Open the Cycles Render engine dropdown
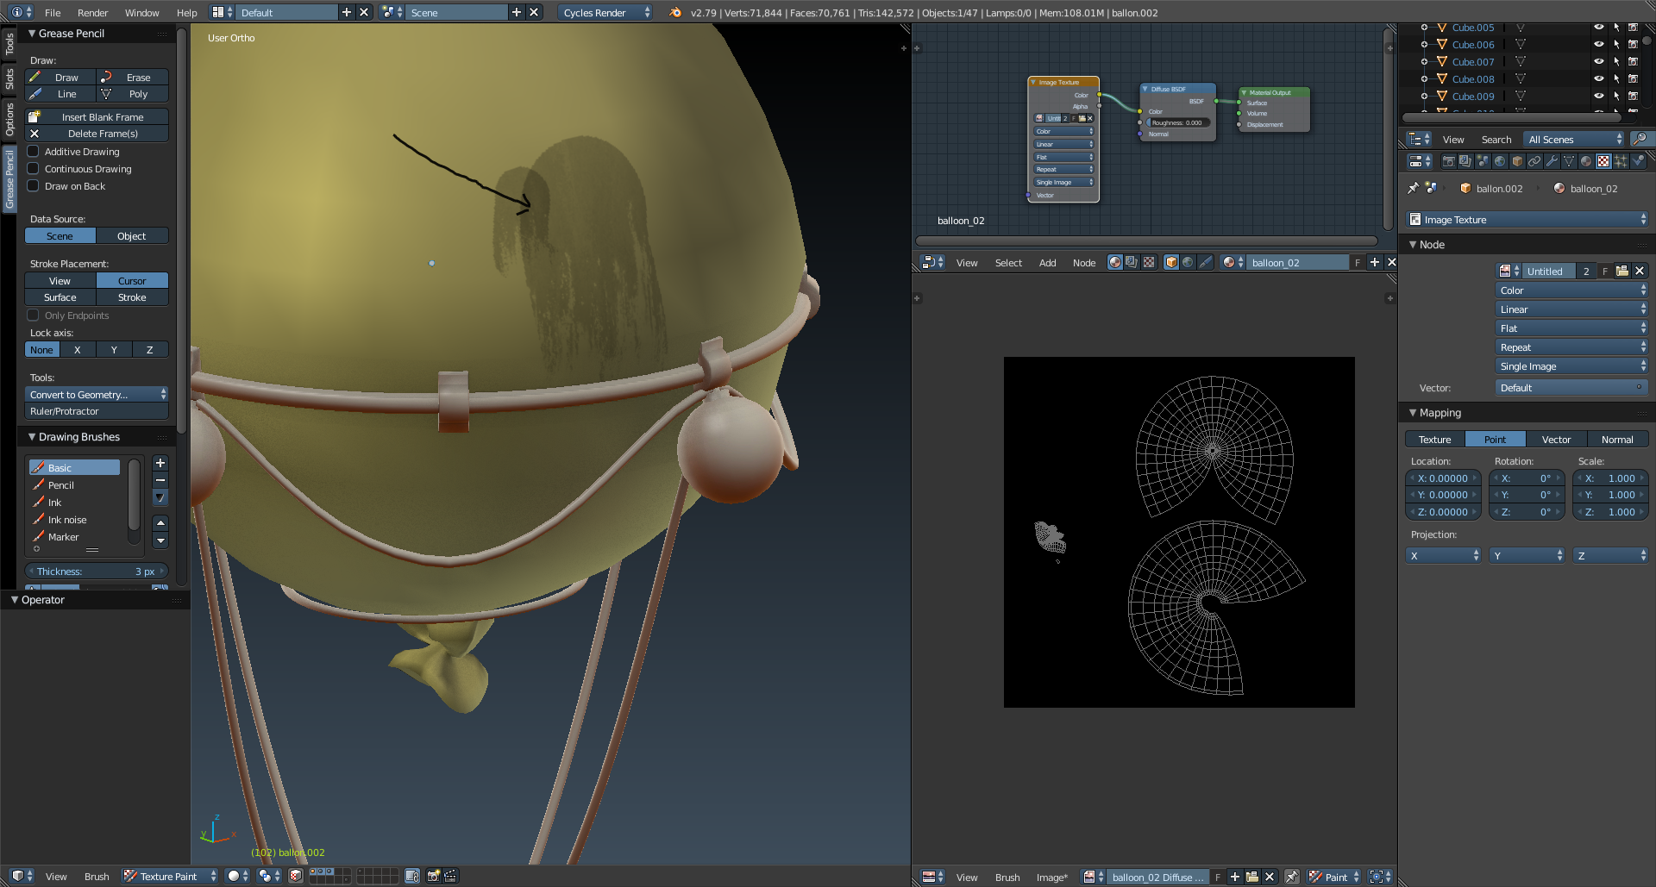The width and height of the screenshot is (1656, 887). [x=605, y=13]
